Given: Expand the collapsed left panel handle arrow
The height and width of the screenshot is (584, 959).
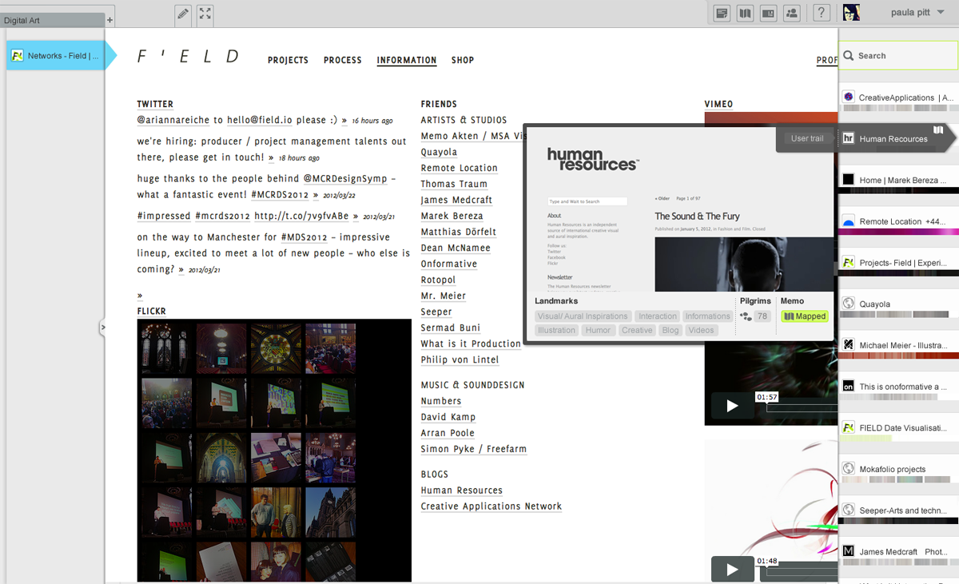Looking at the screenshot, I should tap(102, 327).
